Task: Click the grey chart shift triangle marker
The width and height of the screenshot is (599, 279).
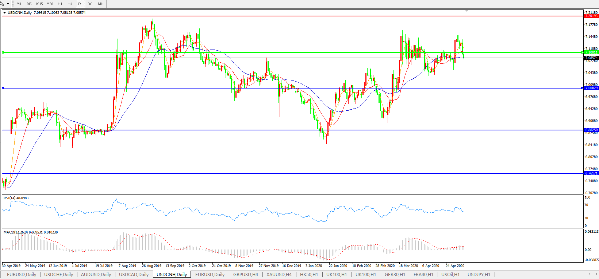Action: [x=466, y=11]
